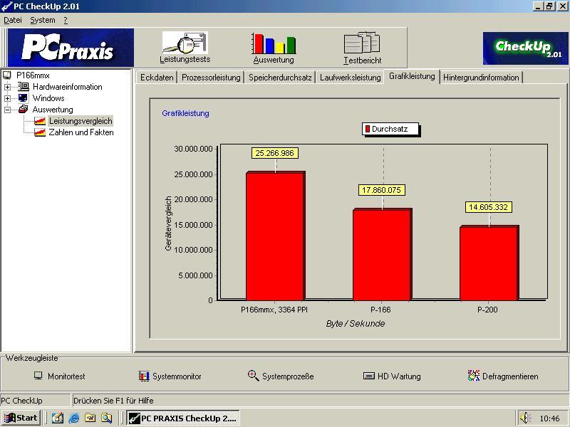This screenshot has height=427, width=570.
Task: Click the P-200 red bar
Action: (489, 263)
